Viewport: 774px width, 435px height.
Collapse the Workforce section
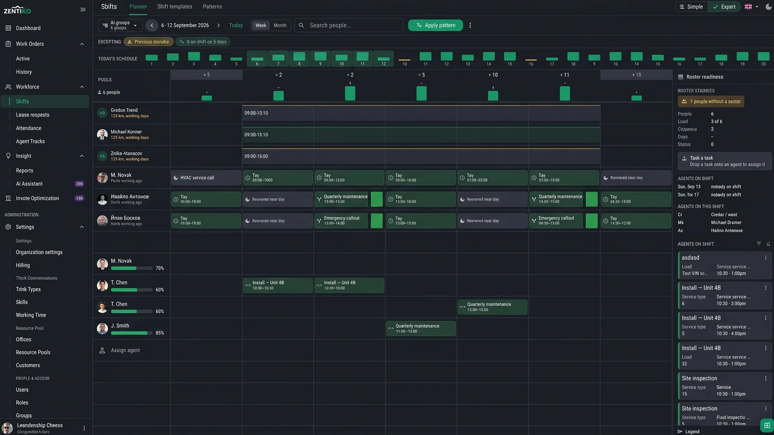[82, 87]
